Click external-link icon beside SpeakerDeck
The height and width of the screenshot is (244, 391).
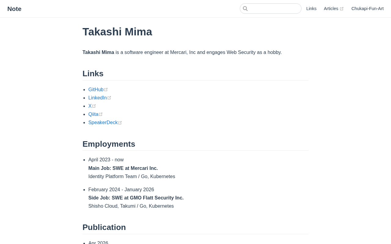[120, 123]
